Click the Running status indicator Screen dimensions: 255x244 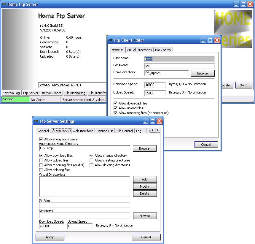click(15, 99)
